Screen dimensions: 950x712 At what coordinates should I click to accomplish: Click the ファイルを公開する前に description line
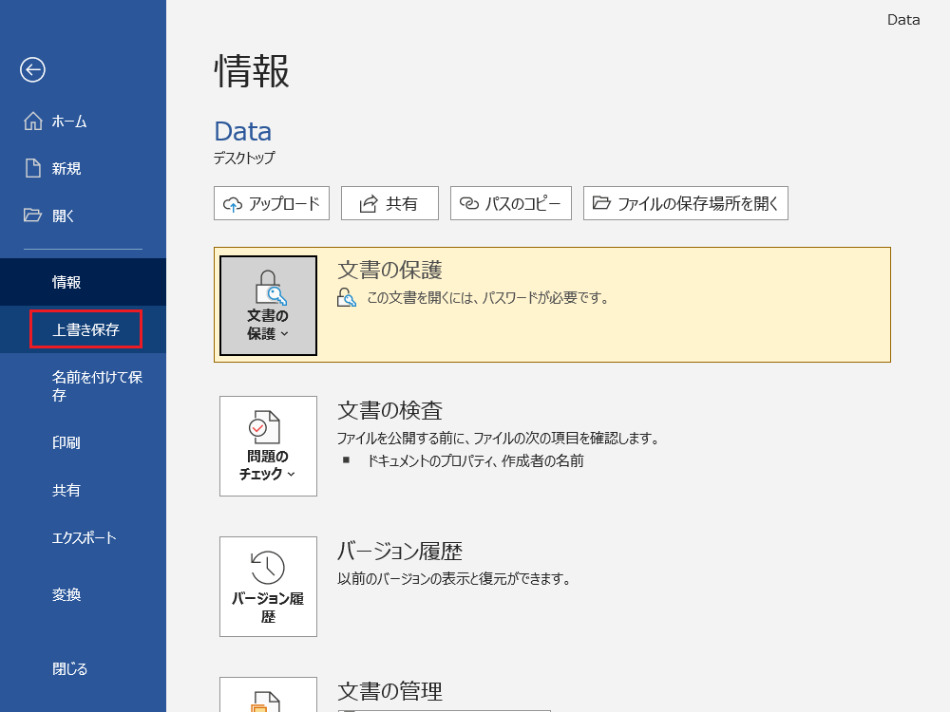coord(498,438)
